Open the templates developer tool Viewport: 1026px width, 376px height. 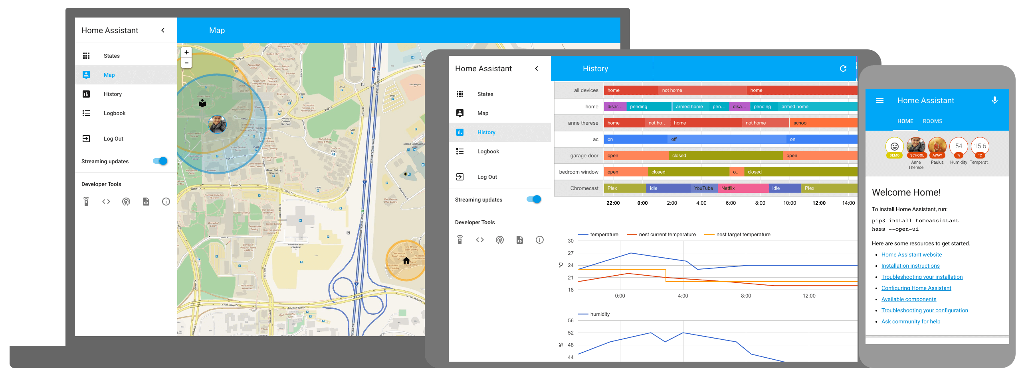[146, 201]
